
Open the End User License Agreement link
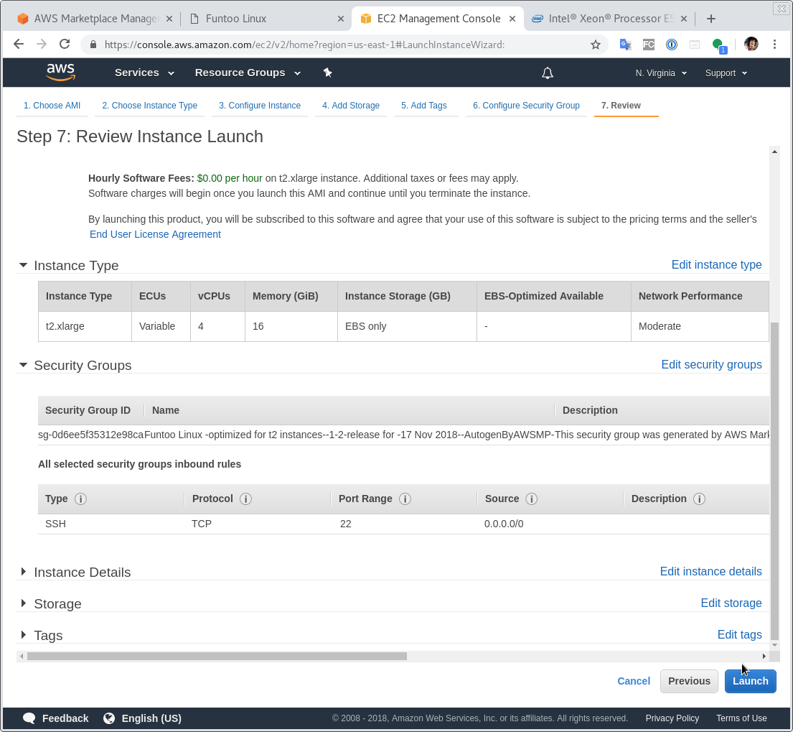155,234
